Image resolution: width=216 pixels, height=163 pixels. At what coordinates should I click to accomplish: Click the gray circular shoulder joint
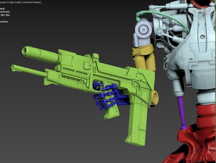(143, 29)
